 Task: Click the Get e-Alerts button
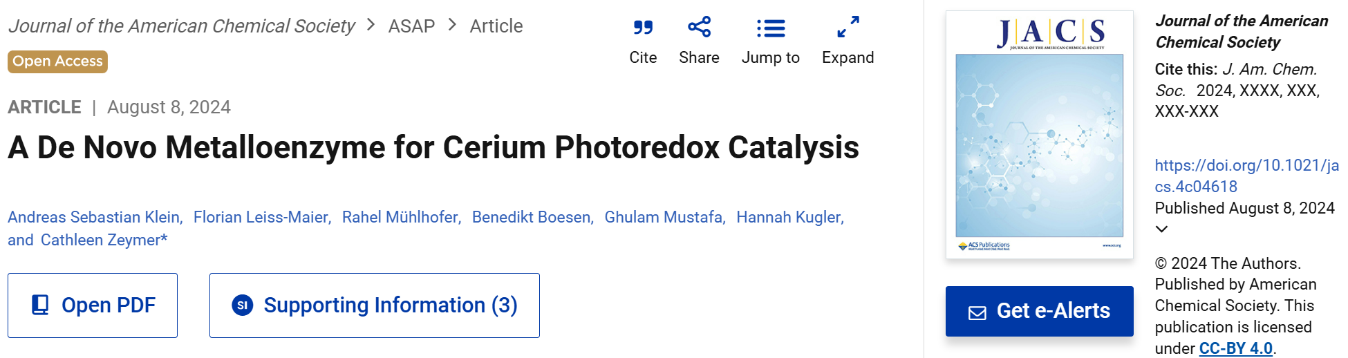click(1039, 311)
